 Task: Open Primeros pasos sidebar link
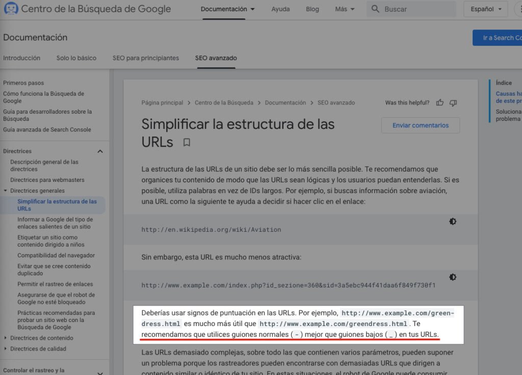23,83
